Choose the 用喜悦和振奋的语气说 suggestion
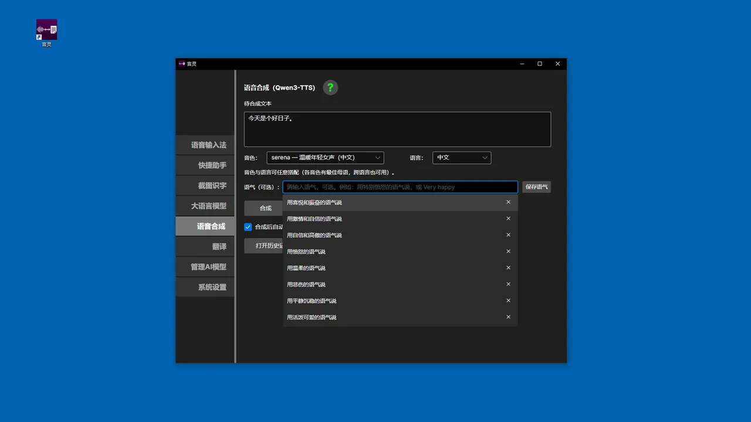 (x=400, y=202)
